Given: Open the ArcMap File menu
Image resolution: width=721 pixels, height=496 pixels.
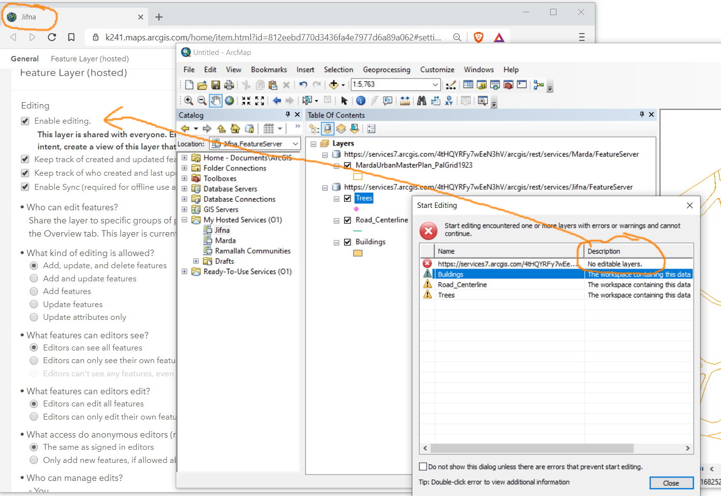Looking at the screenshot, I should 189,70.
